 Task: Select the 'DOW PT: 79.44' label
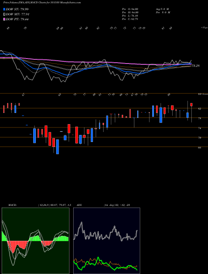pyautogui.click(x=17, y=19)
